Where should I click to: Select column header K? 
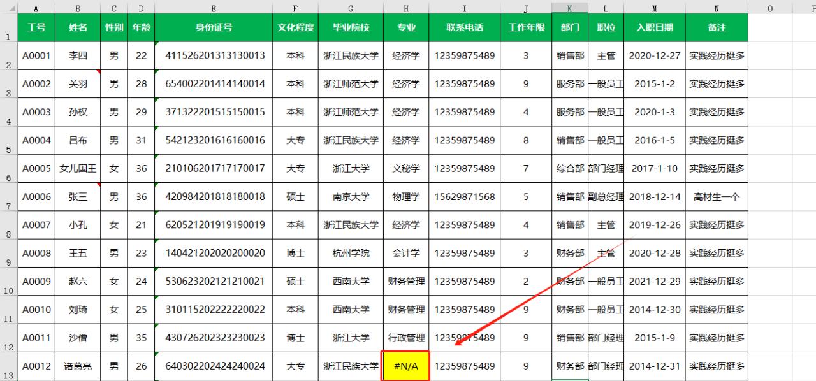tap(570, 8)
